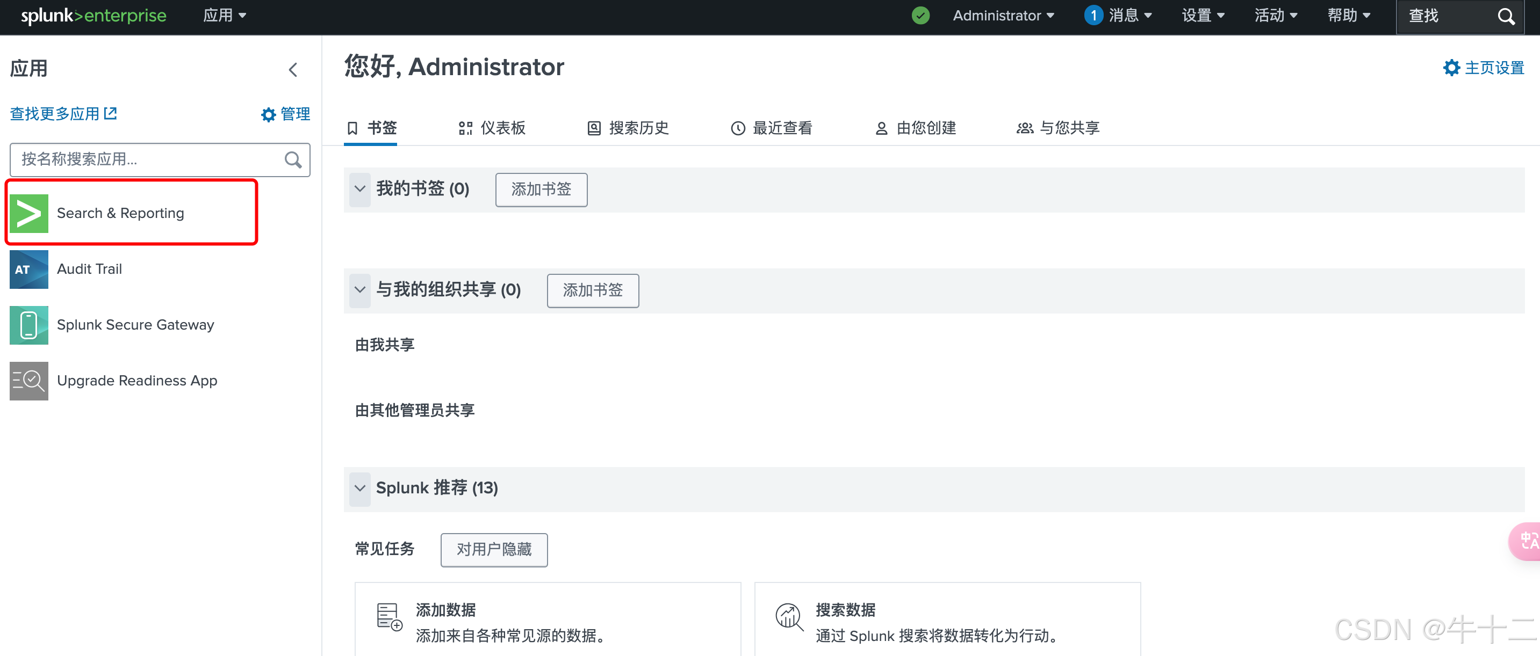This screenshot has height=656, width=1540.
Task: Click the search apps by name field
Action: [149, 159]
